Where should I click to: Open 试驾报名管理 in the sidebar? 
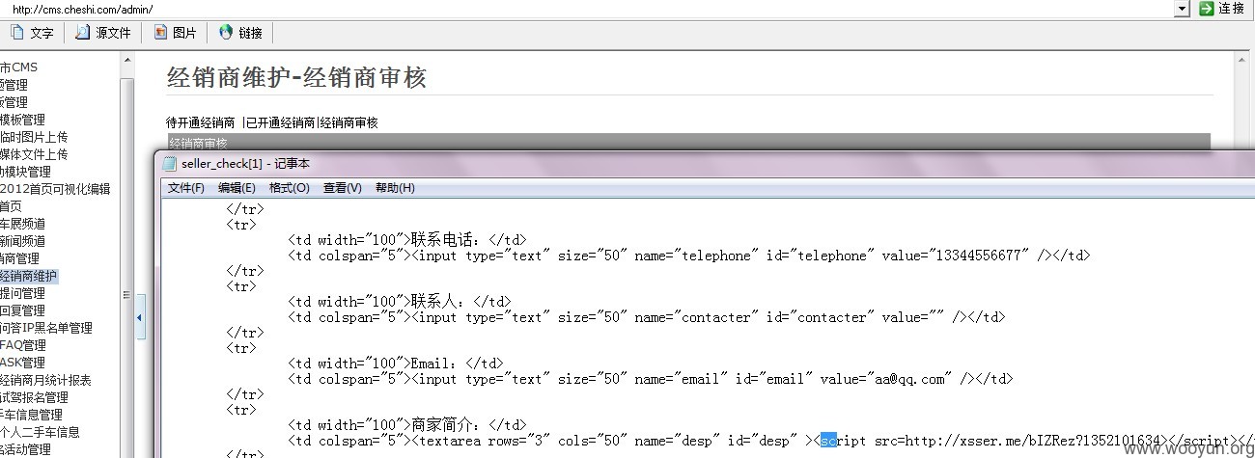pyautogui.click(x=34, y=397)
